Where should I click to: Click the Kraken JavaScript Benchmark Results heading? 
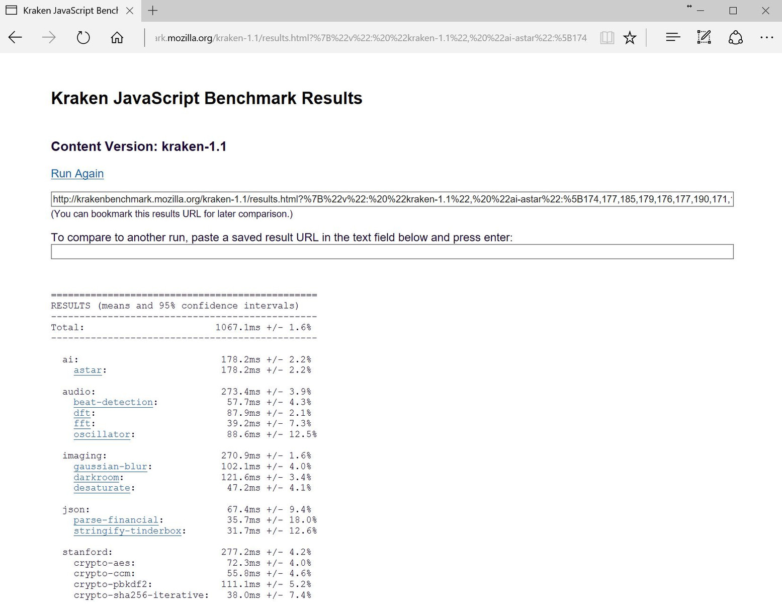pyautogui.click(x=207, y=98)
